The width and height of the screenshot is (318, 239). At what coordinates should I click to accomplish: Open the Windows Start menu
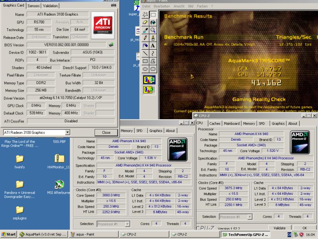8,234
